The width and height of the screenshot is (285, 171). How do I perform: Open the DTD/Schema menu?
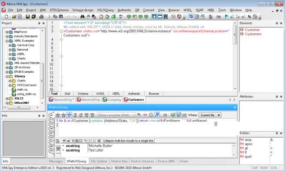pos(59,10)
